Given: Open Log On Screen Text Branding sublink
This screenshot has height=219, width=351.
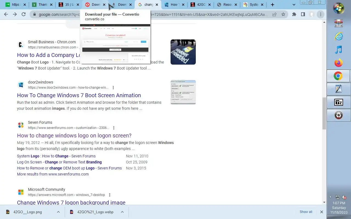Looking at the screenshot, I should pyautogui.click(x=59, y=162).
